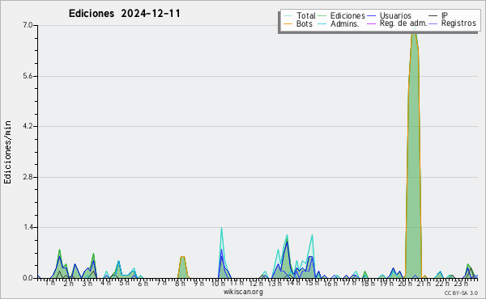This screenshot has height=299, width=486.
Task: Click the y-axis value 4.2
Action: pos(28,126)
